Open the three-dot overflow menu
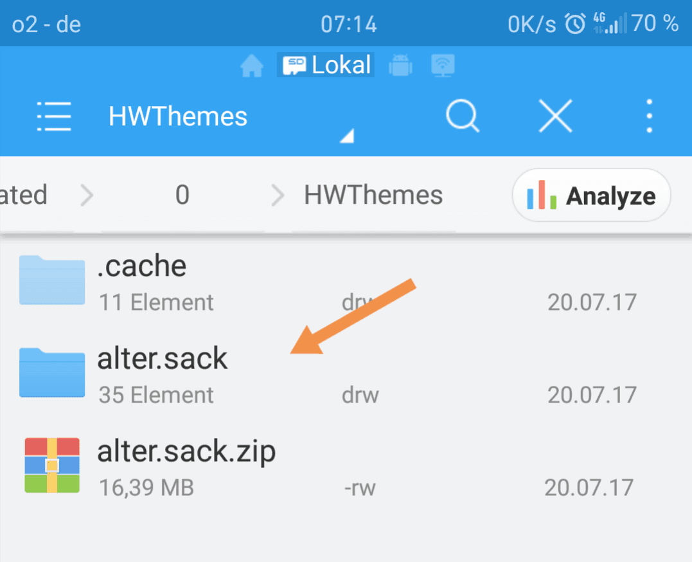This screenshot has width=692, height=562. coord(649,116)
